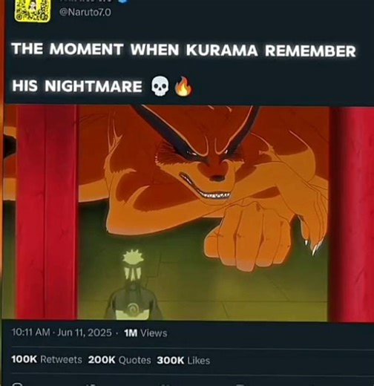Open the @Naruto7.0 profile handle
This screenshot has width=374, height=386.
pos(85,12)
